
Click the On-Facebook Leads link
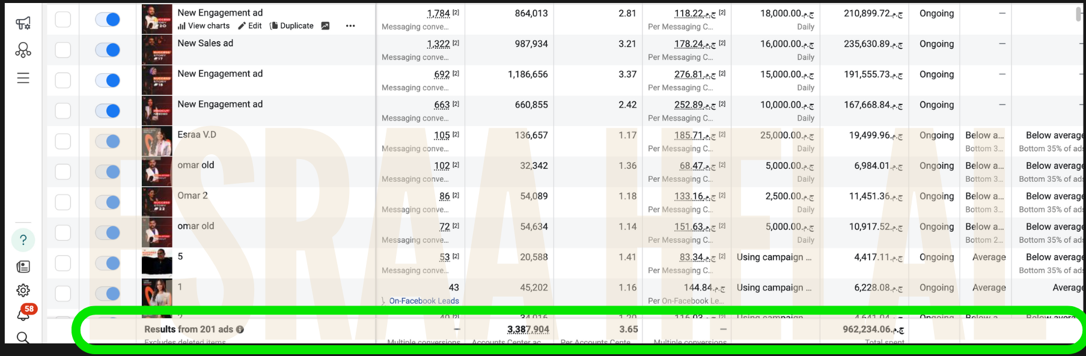pyautogui.click(x=424, y=301)
